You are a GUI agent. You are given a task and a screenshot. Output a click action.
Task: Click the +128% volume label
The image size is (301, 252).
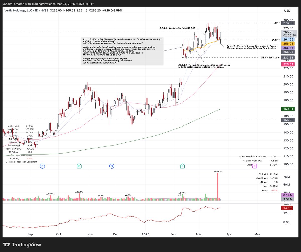tap(50, 194)
